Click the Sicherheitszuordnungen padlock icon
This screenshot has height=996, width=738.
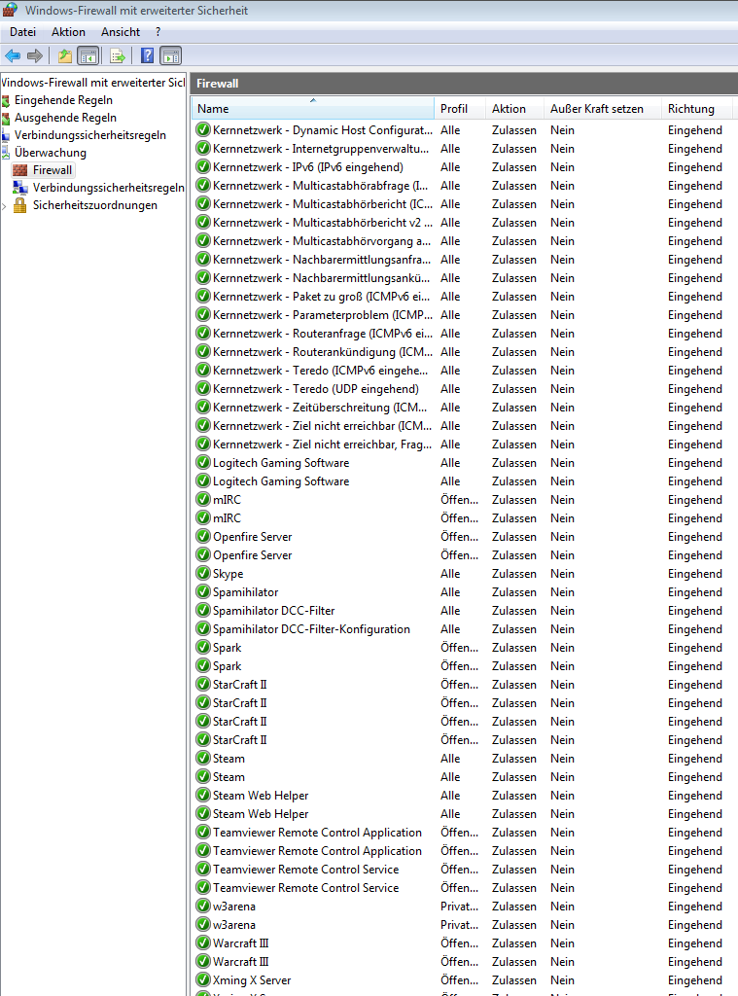20,205
